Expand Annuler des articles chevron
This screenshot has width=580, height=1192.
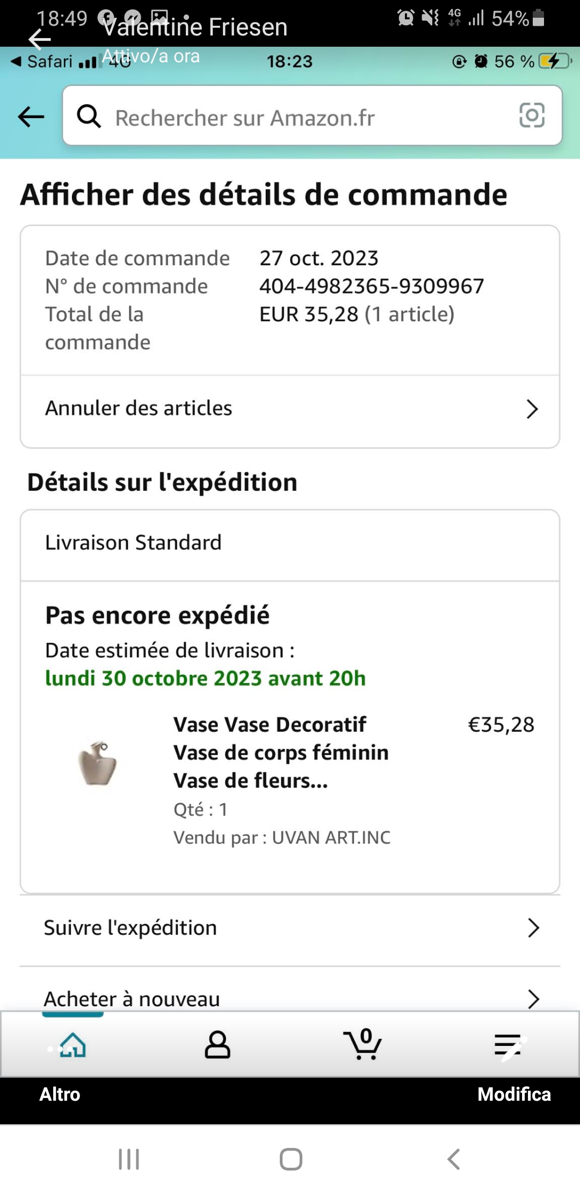coord(532,409)
